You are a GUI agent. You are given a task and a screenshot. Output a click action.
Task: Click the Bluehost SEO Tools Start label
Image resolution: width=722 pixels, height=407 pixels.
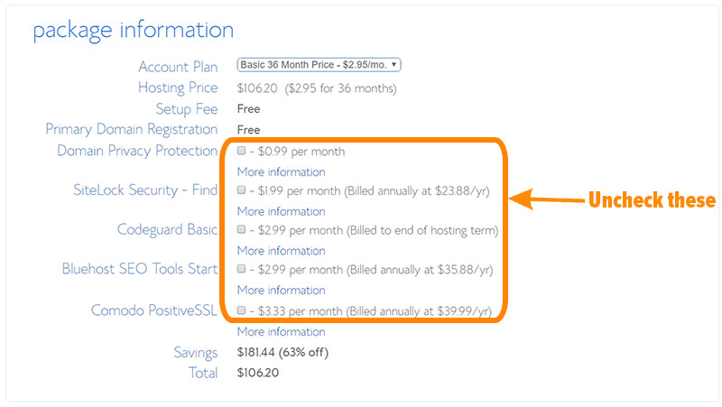click(140, 269)
